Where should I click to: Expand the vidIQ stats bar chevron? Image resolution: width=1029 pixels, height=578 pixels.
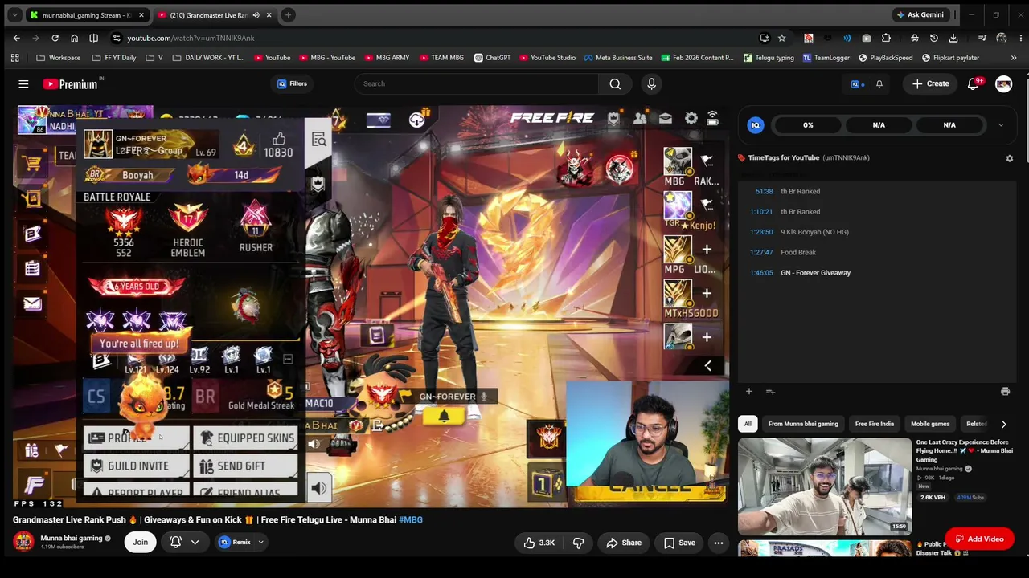click(x=1001, y=125)
